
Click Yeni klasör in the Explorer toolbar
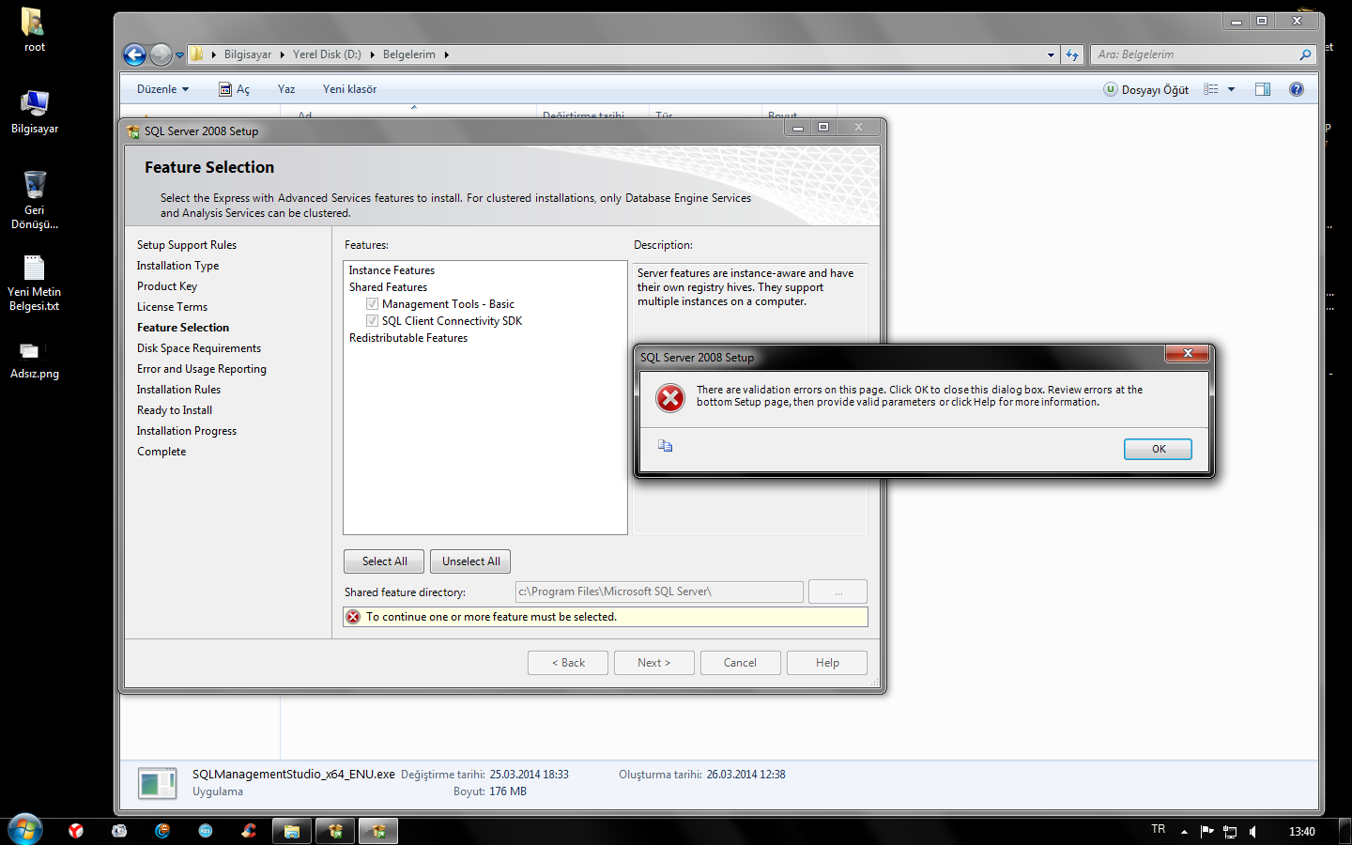pyautogui.click(x=349, y=89)
